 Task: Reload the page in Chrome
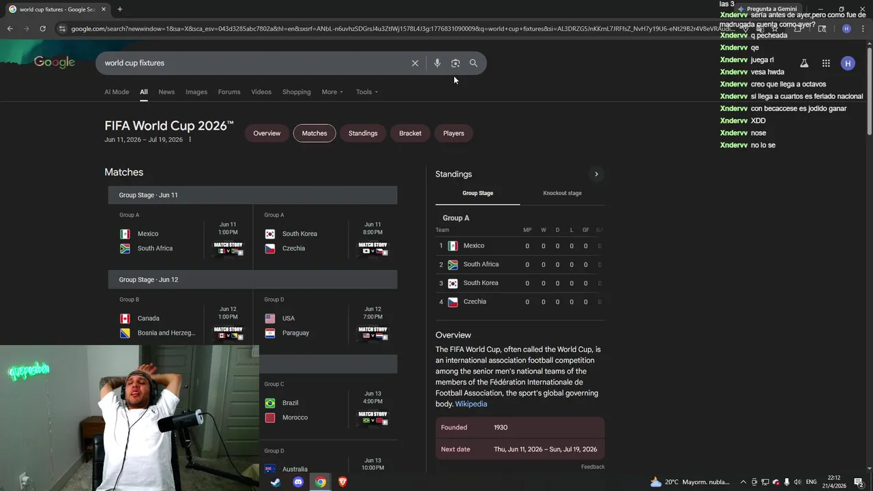[x=42, y=29]
